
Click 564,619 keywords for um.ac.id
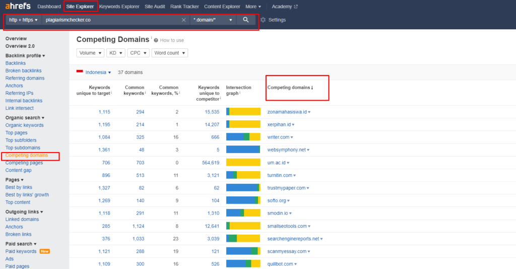pos(211,163)
